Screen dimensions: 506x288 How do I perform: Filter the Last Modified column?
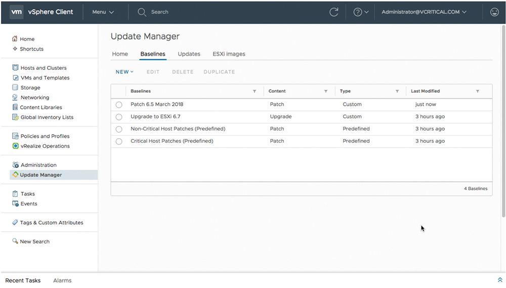click(x=477, y=92)
